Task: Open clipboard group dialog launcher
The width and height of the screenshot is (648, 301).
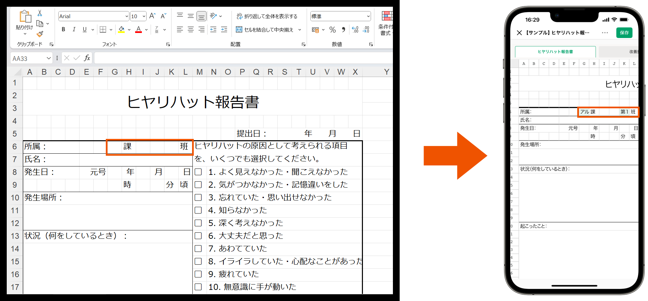Action: coord(52,44)
